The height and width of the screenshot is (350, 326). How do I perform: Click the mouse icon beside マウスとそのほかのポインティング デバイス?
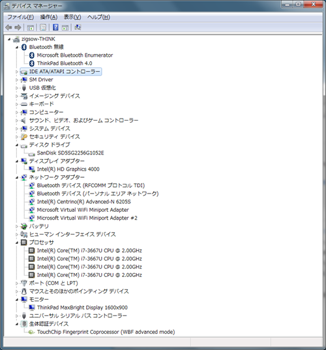coord(24,291)
